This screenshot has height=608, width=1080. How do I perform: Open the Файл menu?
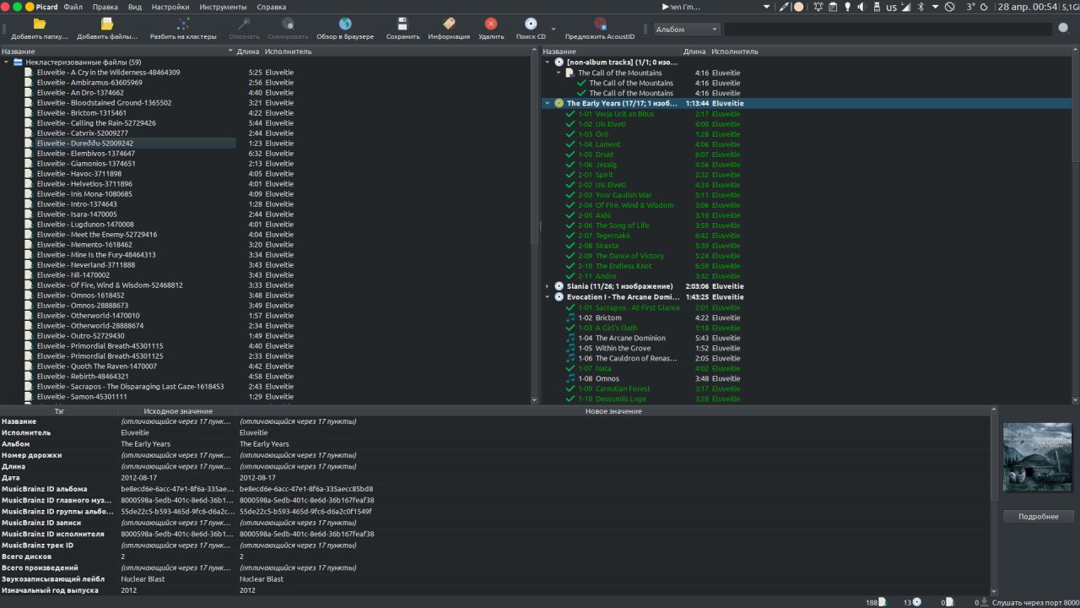[73, 7]
